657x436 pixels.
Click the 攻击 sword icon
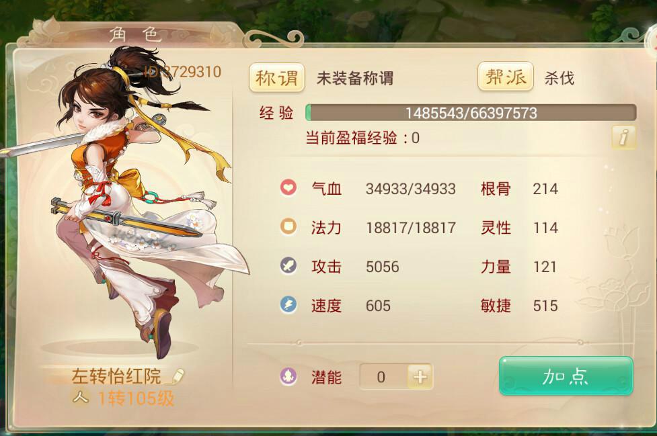tap(288, 265)
